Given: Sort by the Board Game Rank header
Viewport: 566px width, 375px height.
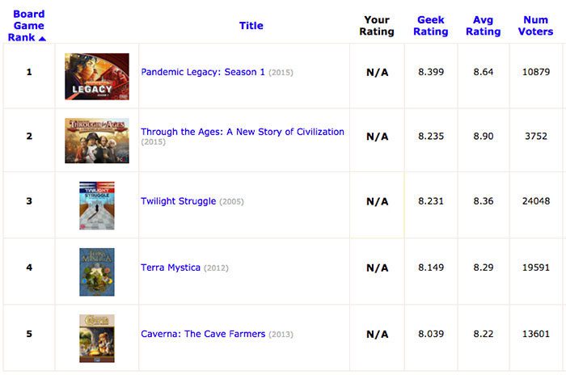Looking at the screenshot, I should point(27,26).
